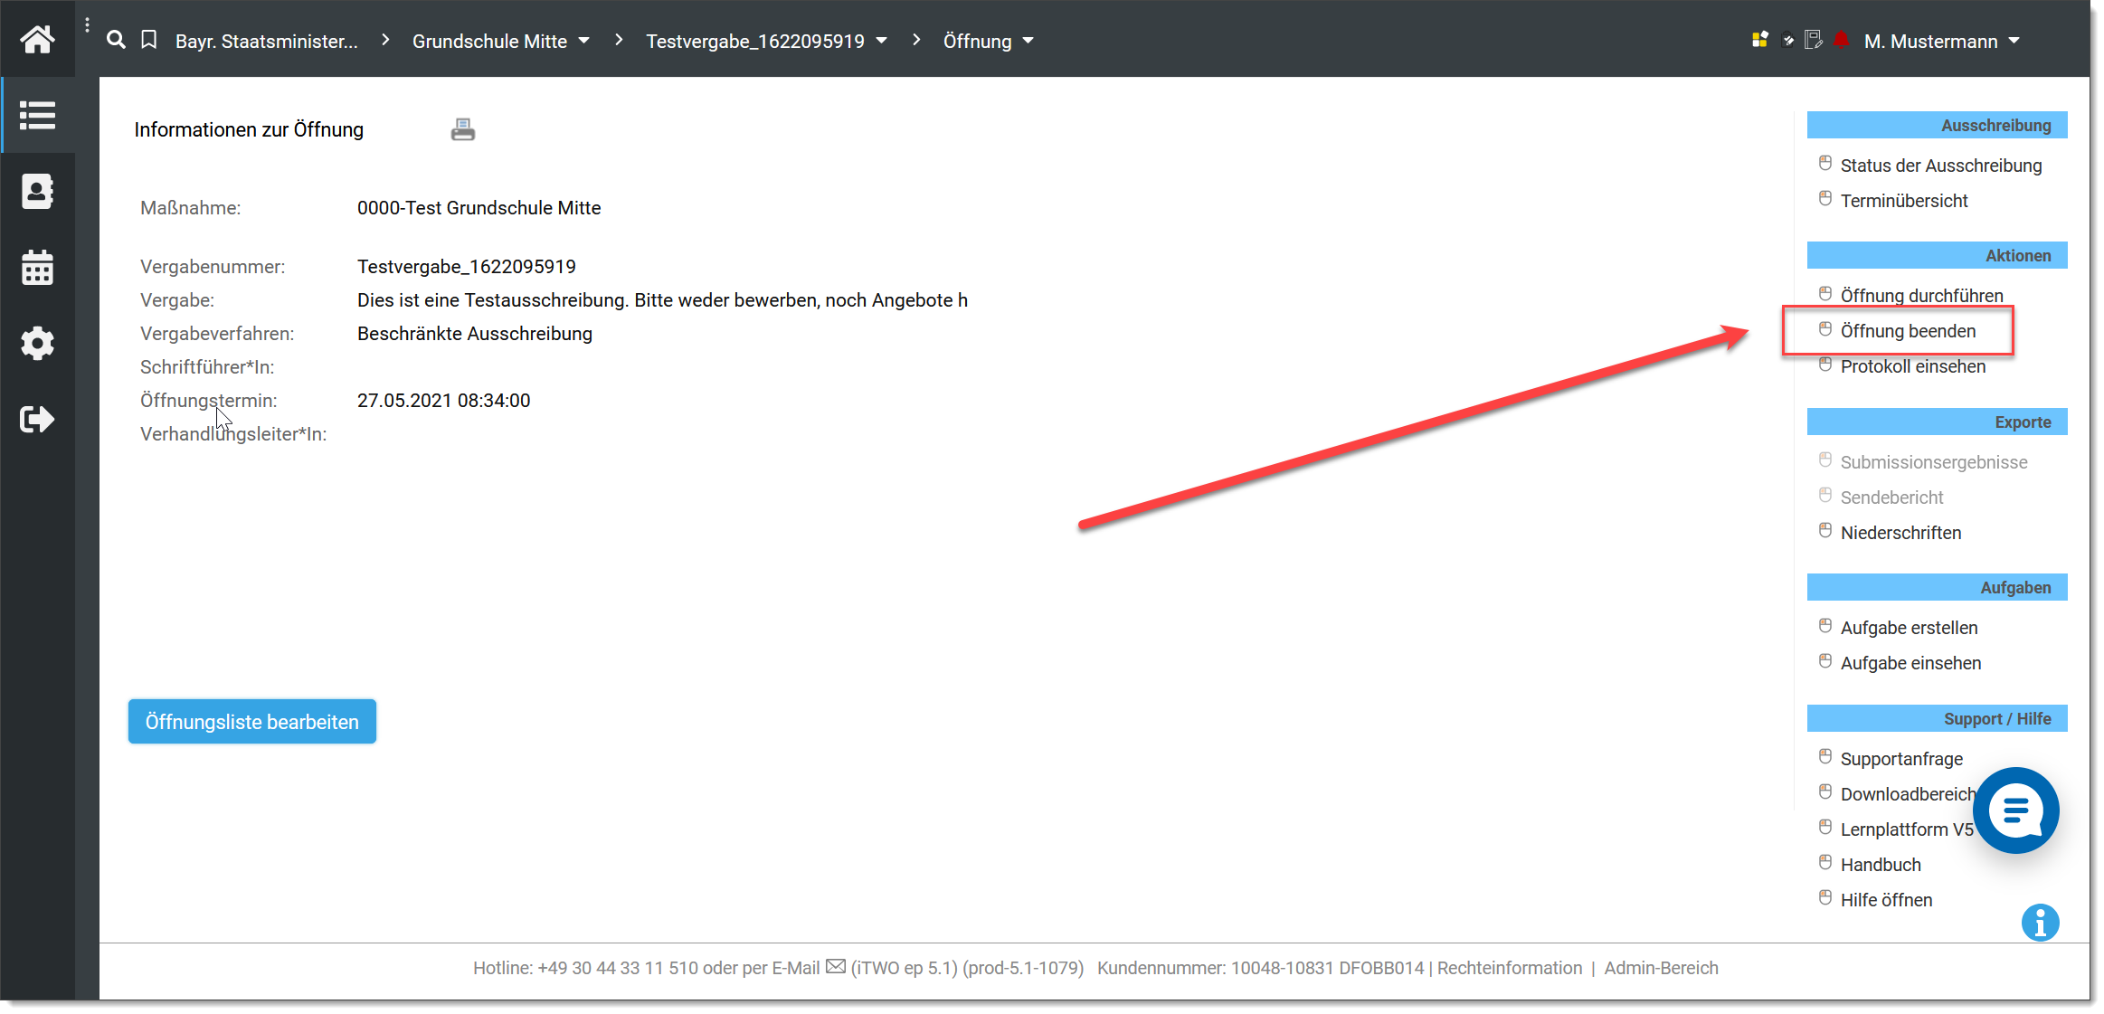Click the Verhandlungsleiter*In label
The width and height of the screenshot is (2104, 1014).
pos(233,434)
